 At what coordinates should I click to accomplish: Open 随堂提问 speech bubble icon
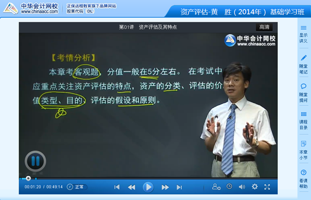[x=303, y=86]
